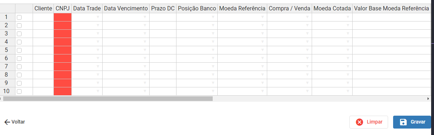The image size is (434, 135).
Task: Open Posição Banco dropdown in row 8
Action: coord(213,75)
